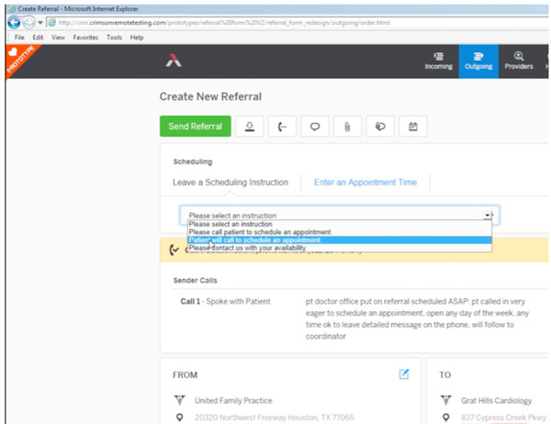Choose 'Please call patient to schedule' option

point(260,232)
